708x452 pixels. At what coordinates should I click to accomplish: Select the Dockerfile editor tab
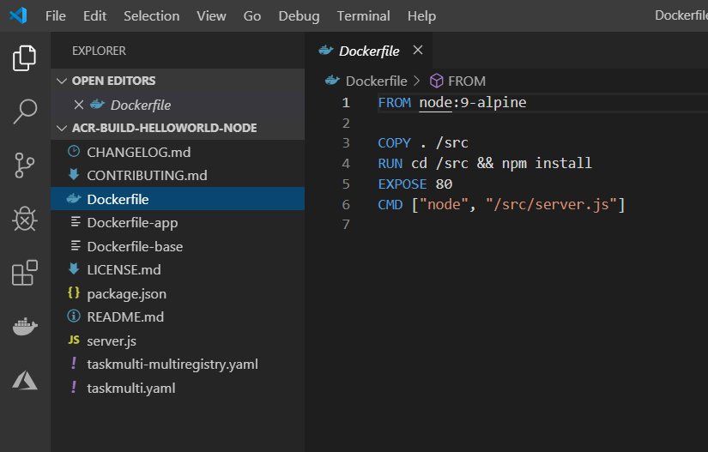369,51
